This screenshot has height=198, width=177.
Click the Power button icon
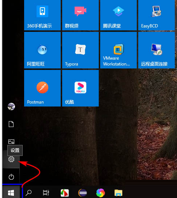tap(11, 177)
